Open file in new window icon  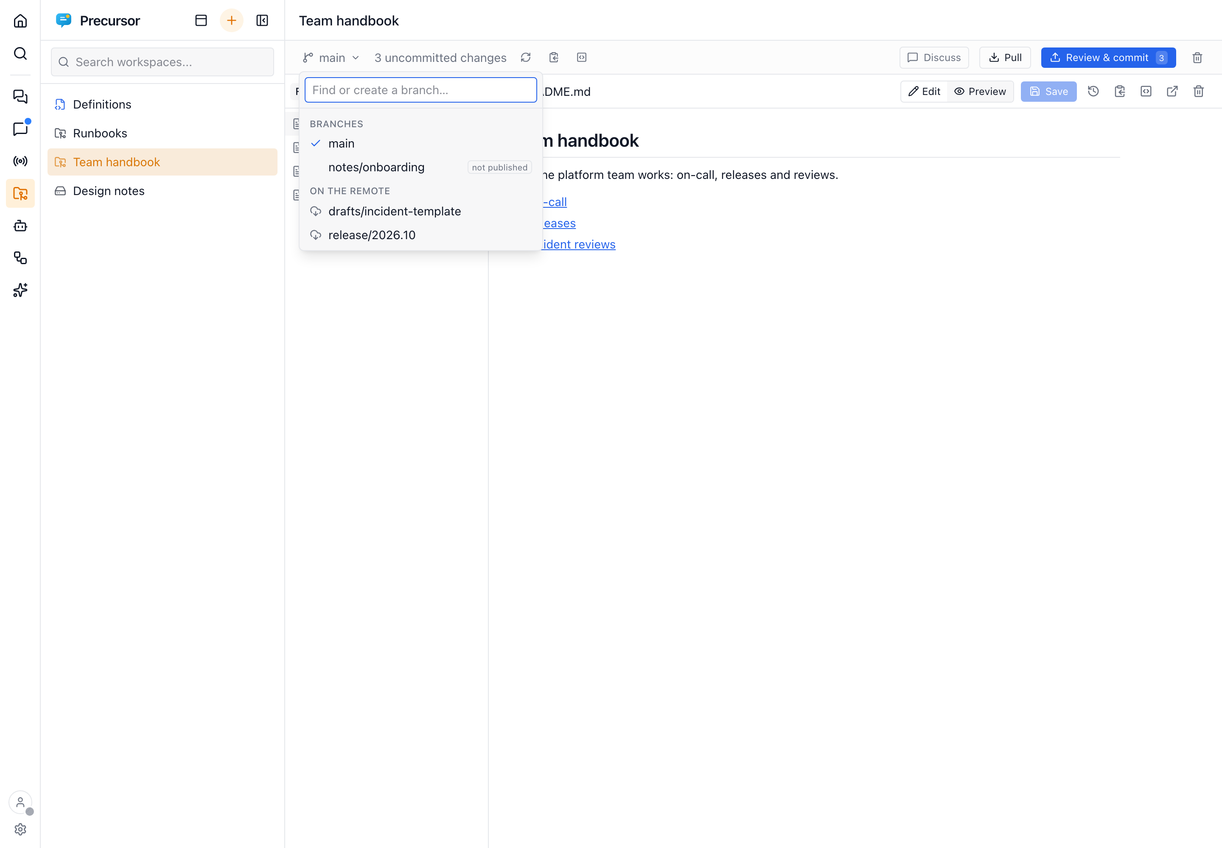pos(1172,92)
